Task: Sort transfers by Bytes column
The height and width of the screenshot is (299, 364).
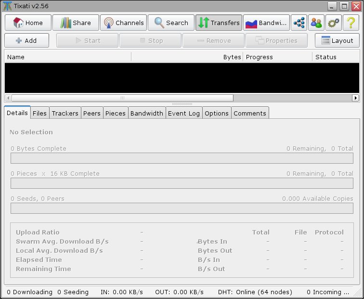Action: 187,57
